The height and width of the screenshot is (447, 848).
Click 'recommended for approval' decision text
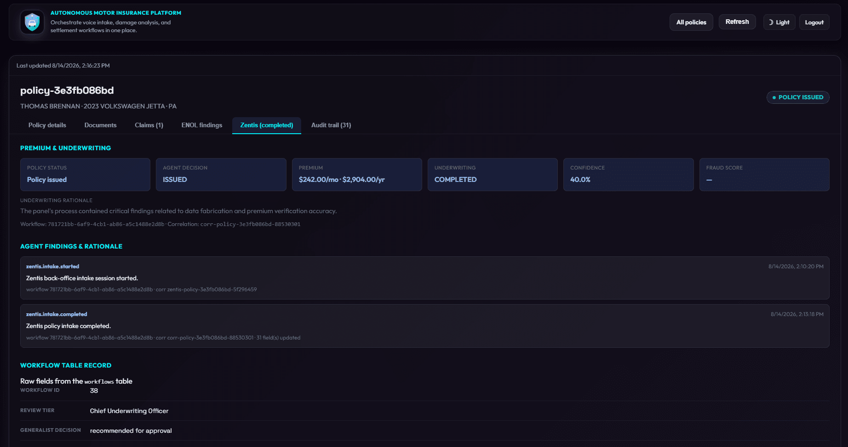tap(131, 430)
